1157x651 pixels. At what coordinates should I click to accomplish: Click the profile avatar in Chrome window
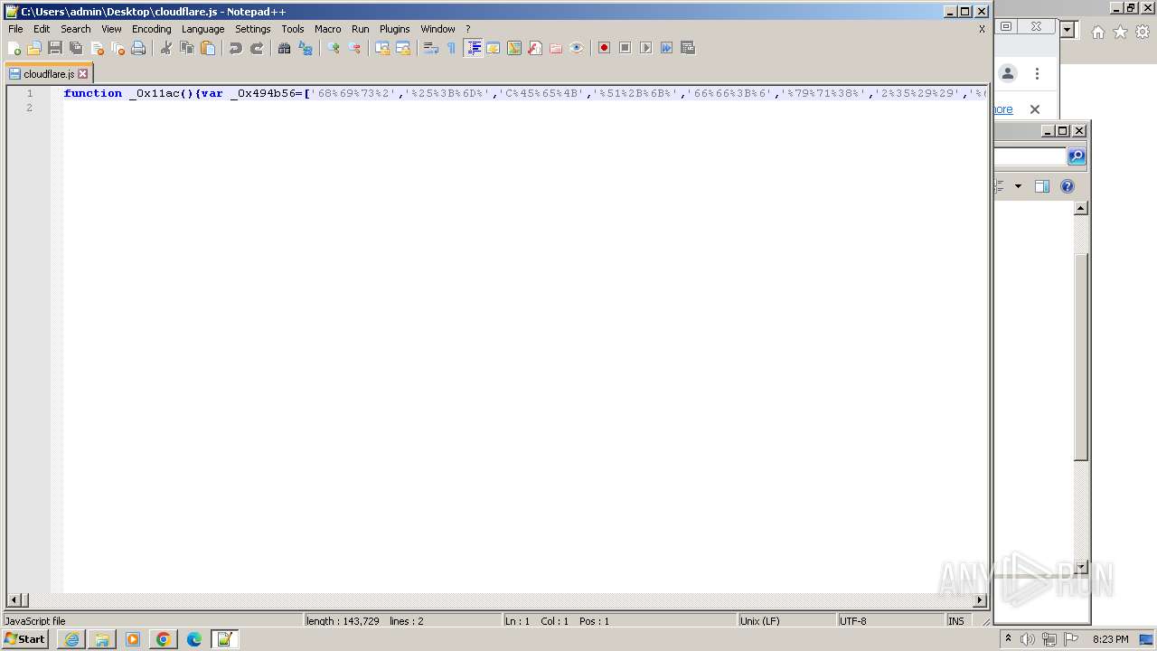click(1008, 74)
